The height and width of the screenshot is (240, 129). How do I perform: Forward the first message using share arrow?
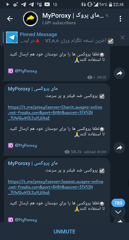point(119,73)
